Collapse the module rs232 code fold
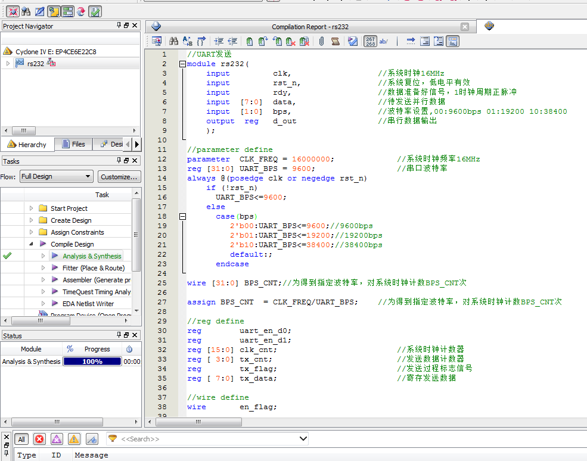The height and width of the screenshot is (461, 587). (182, 64)
